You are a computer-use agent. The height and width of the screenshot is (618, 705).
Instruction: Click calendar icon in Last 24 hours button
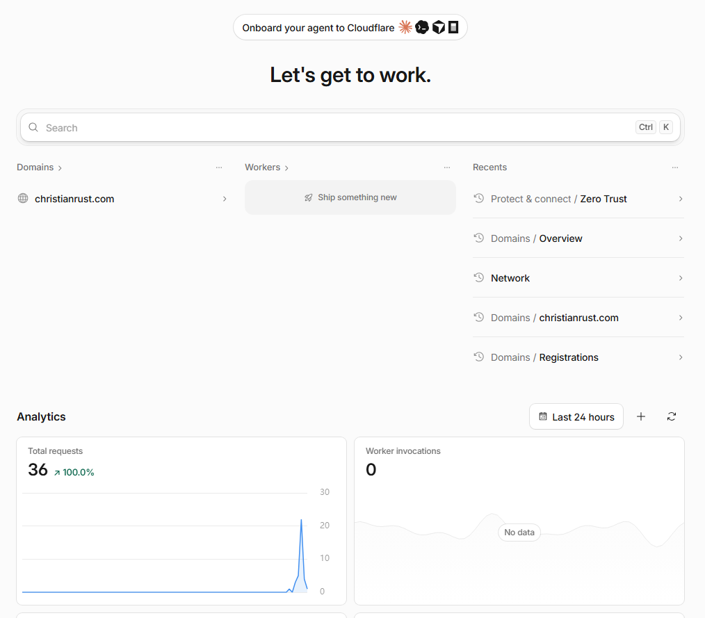click(x=543, y=416)
